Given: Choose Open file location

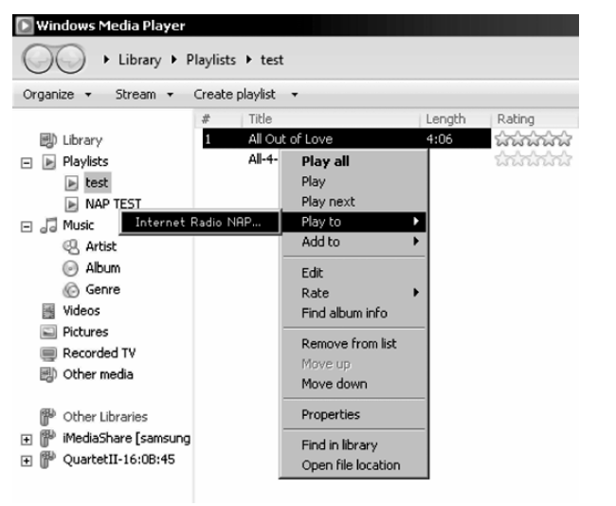Looking at the screenshot, I should (353, 465).
